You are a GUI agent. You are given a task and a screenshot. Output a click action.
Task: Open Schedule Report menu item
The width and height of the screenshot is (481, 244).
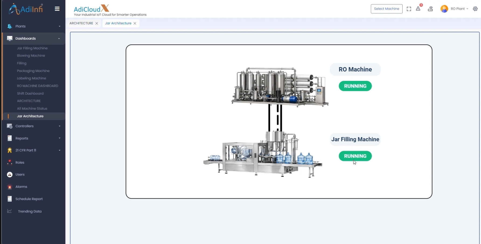29,199
